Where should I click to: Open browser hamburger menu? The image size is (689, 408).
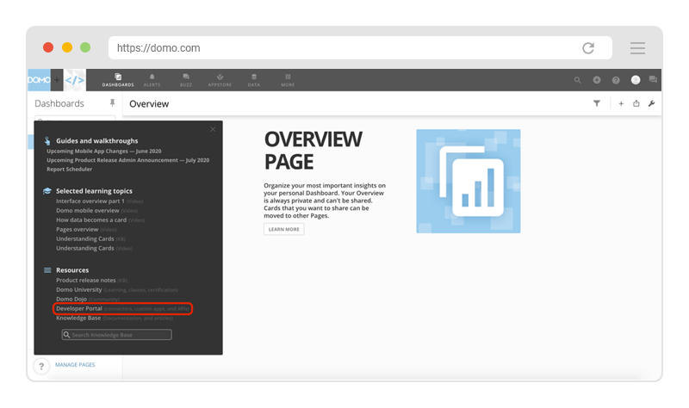click(x=637, y=48)
